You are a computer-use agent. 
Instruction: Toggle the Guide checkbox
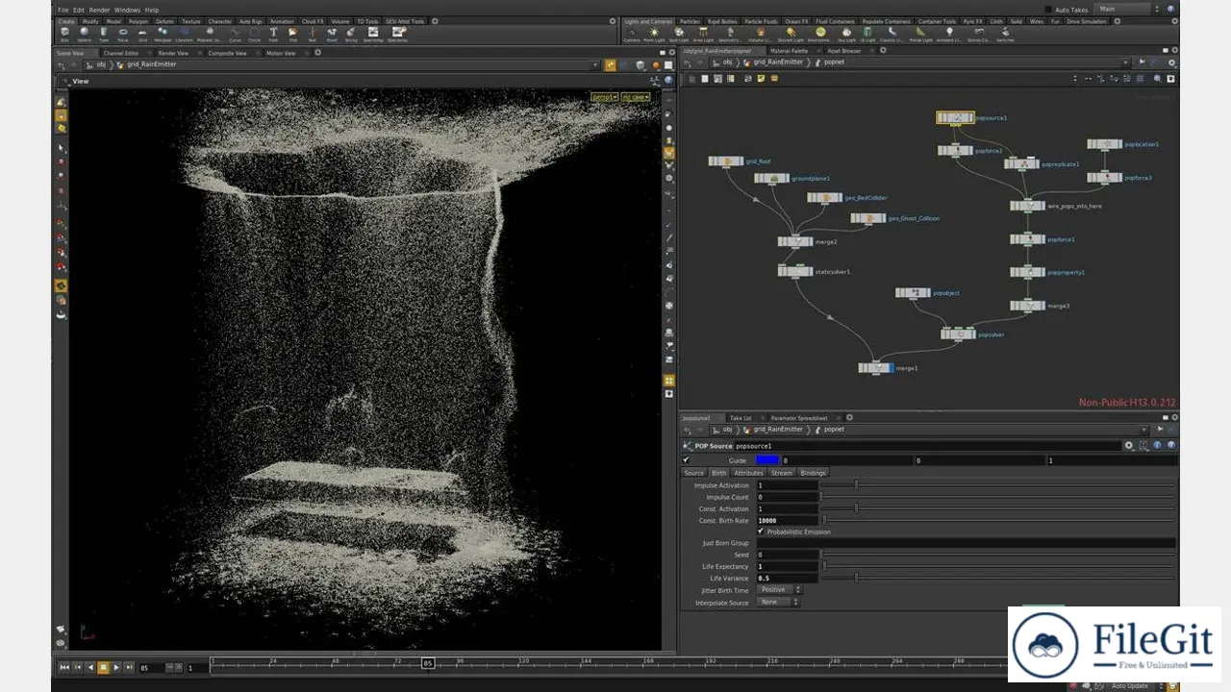pos(686,460)
